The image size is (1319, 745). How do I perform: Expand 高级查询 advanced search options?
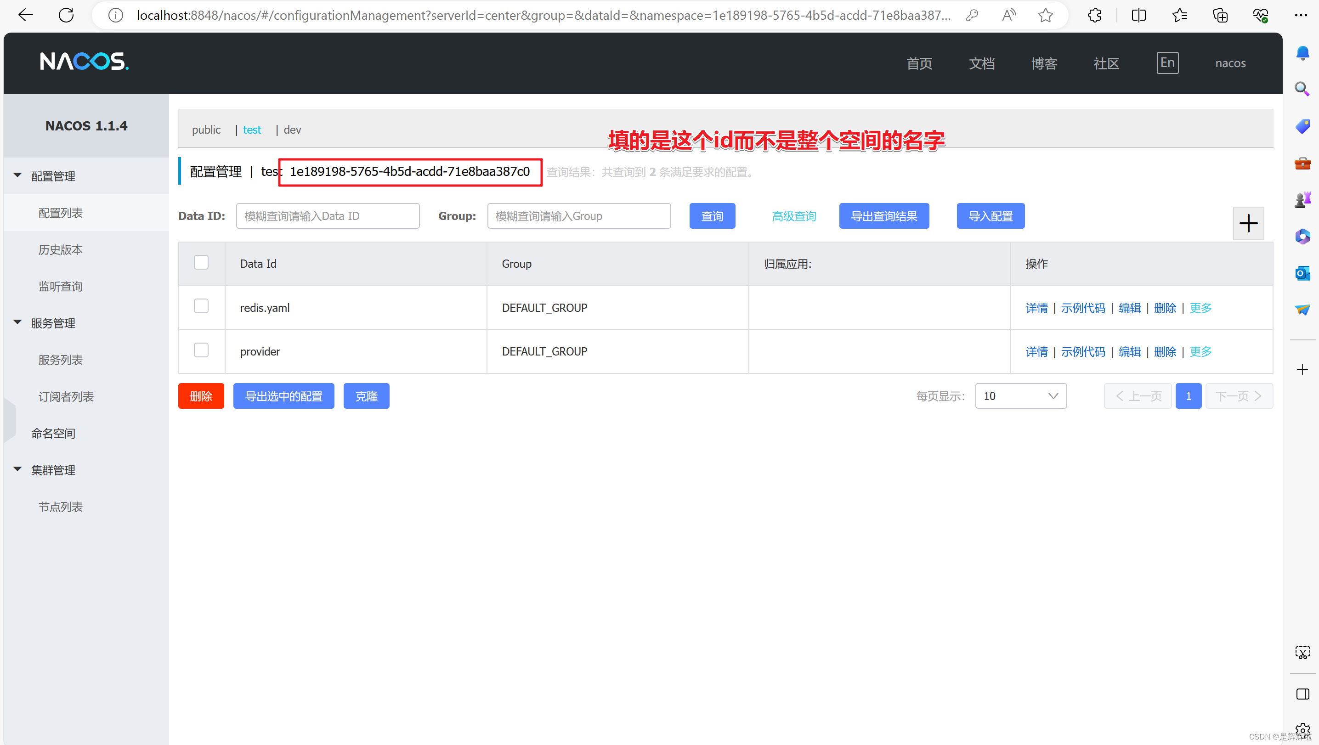(x=794, y=217)
